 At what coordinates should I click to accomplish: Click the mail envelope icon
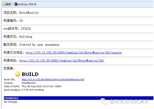click(x=4, y=4)
